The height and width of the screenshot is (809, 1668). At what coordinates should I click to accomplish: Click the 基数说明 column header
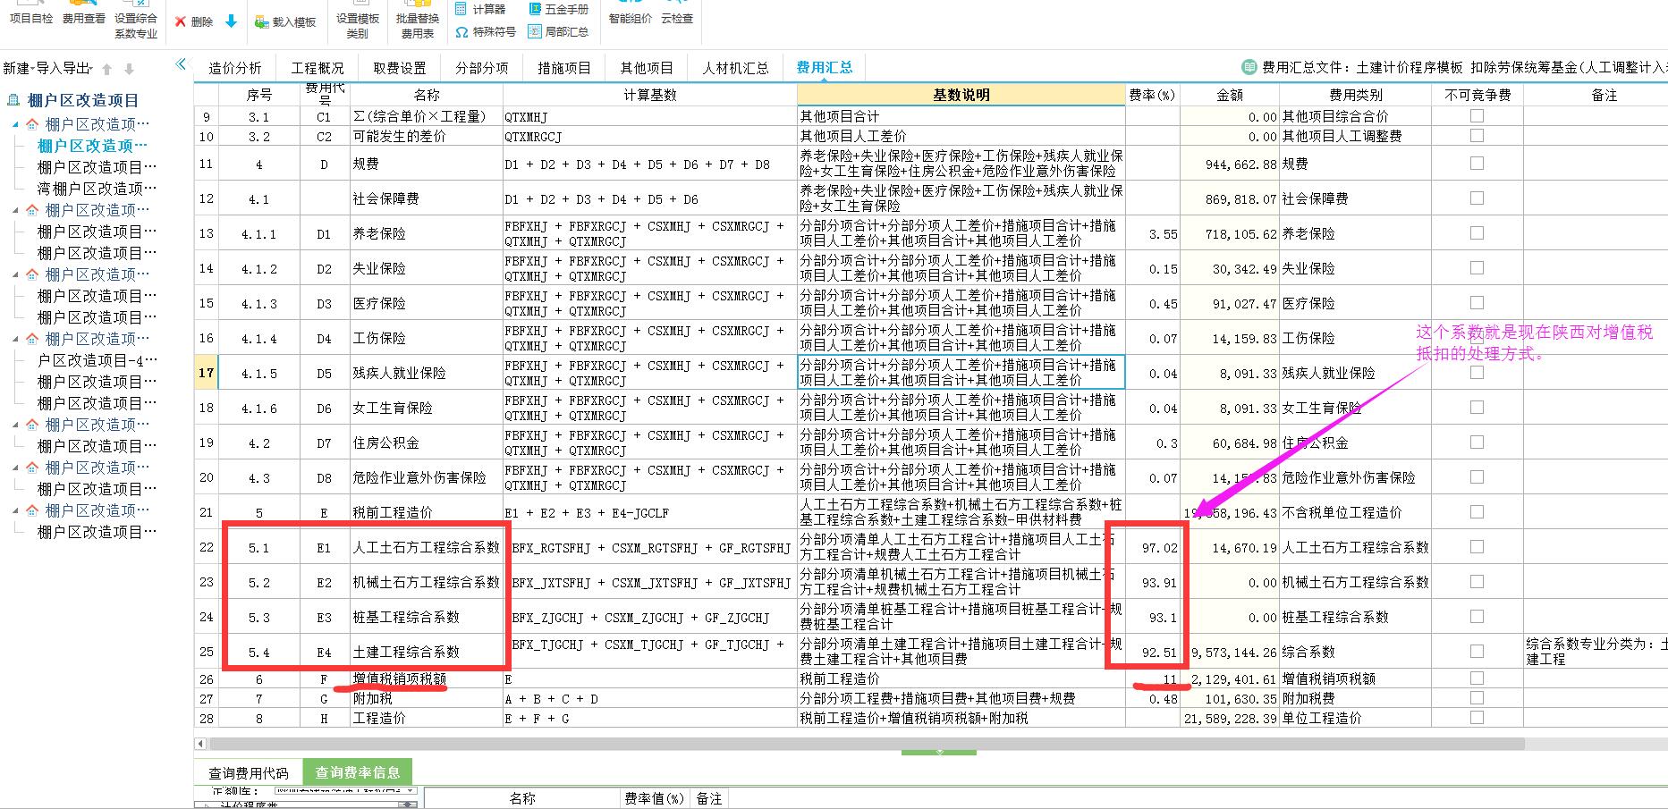(961, 95)
